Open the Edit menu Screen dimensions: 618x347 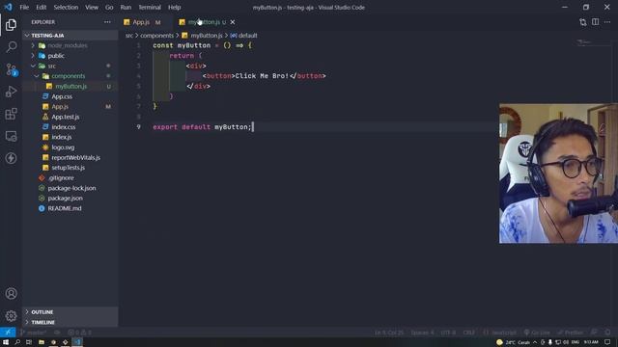point(41,7)
